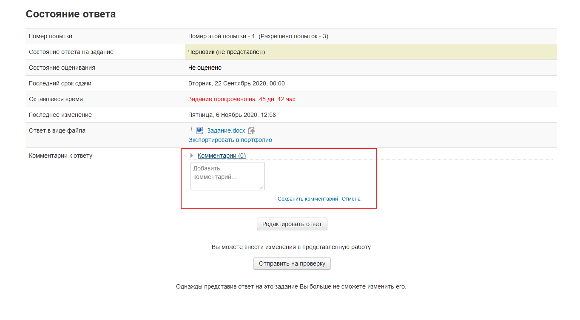
Task: Open the Комментарии (0) link
Action: click(222, 156)
